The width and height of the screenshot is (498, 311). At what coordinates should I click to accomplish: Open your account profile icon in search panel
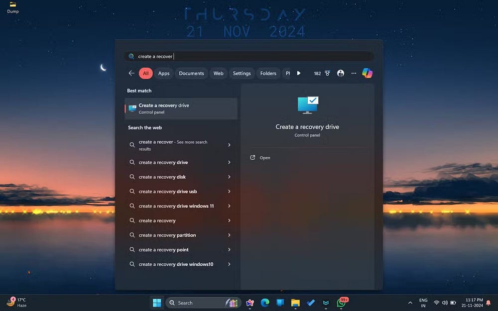[x=340, y=73]
